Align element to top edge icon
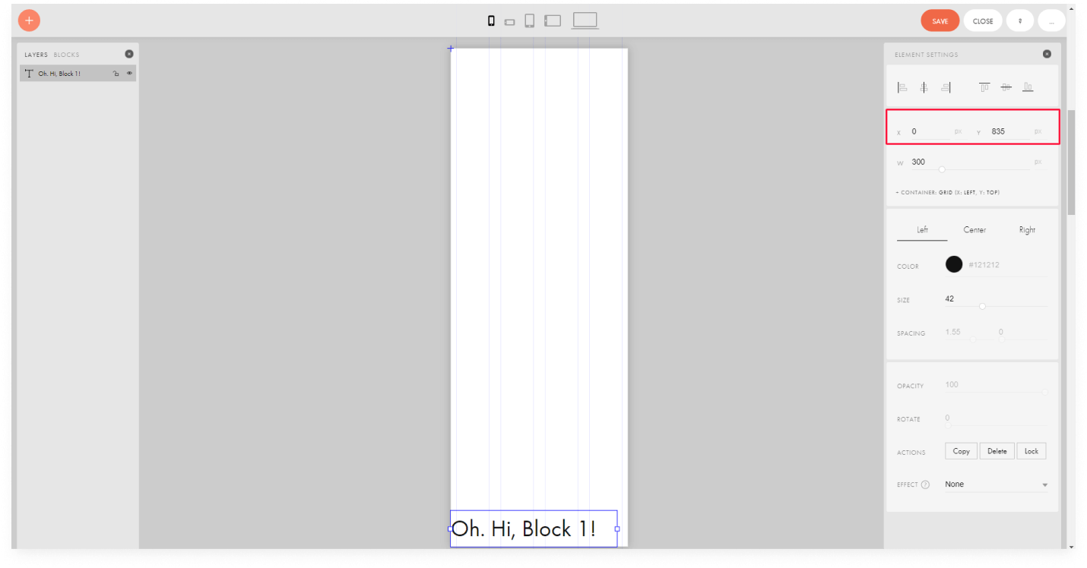The width and height of the screenshot is (1087, 568). [x=984, y=87]
